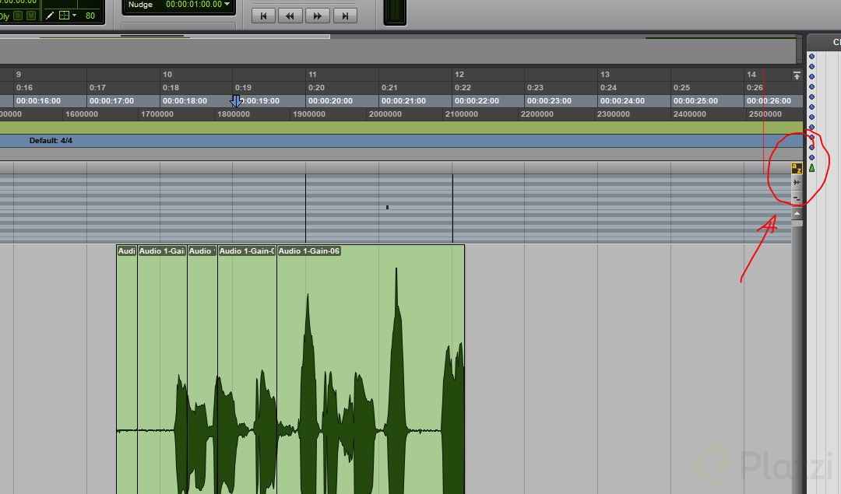Click the blue playhead marker in timecode ruler
The width and height of the screenshot is (841, 494).
(x=236, y=100)
